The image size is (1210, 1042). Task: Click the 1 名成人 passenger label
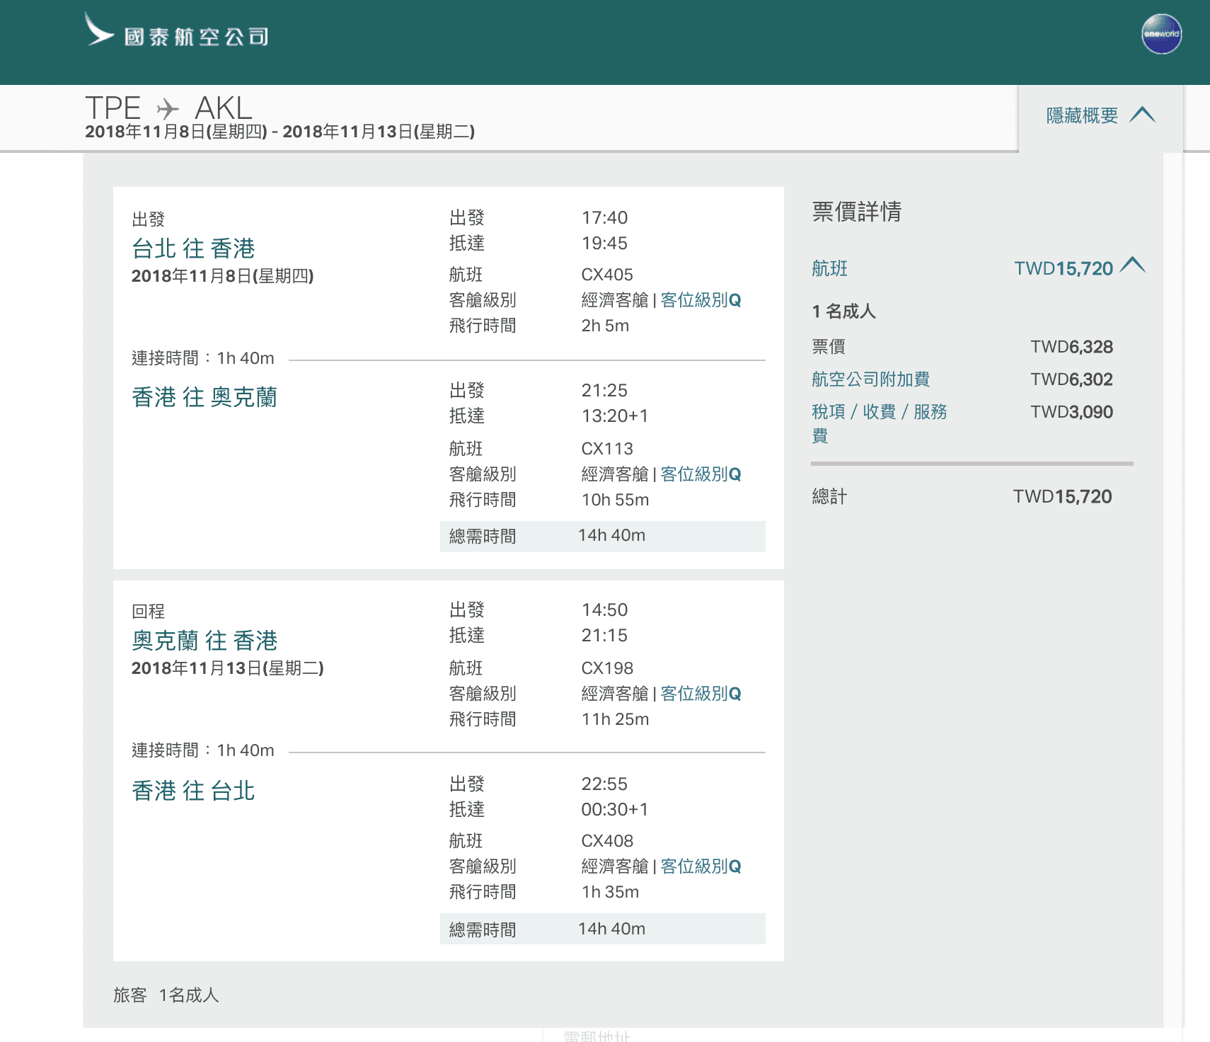[844, 311]
